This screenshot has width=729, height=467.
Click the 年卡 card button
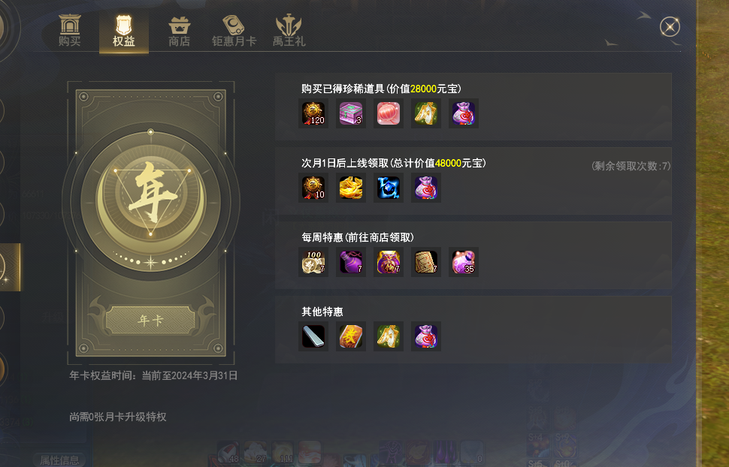(x=150, y=320)
